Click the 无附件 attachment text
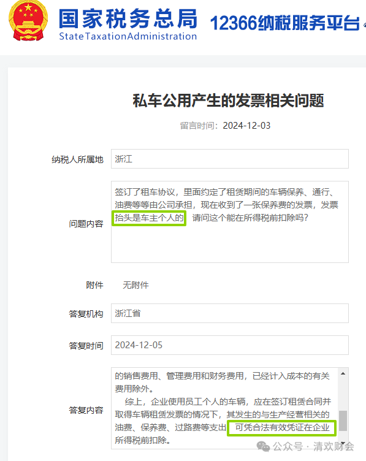Image resolution: width=366 pixels, height=461 pixels. [x=135, y=285]
